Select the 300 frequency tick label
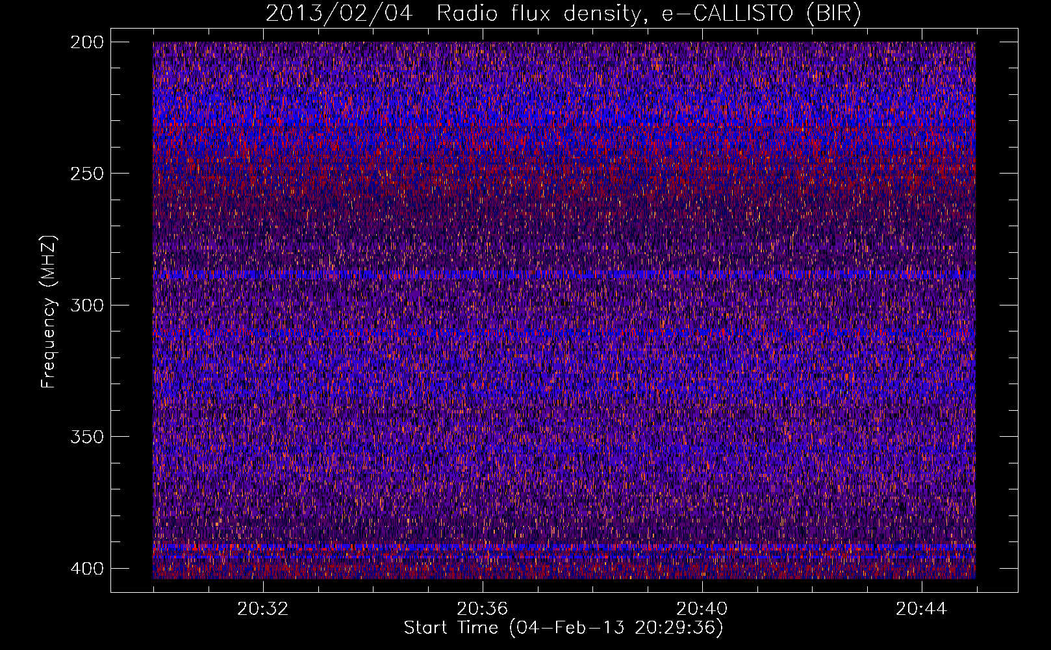 (86, 305)
